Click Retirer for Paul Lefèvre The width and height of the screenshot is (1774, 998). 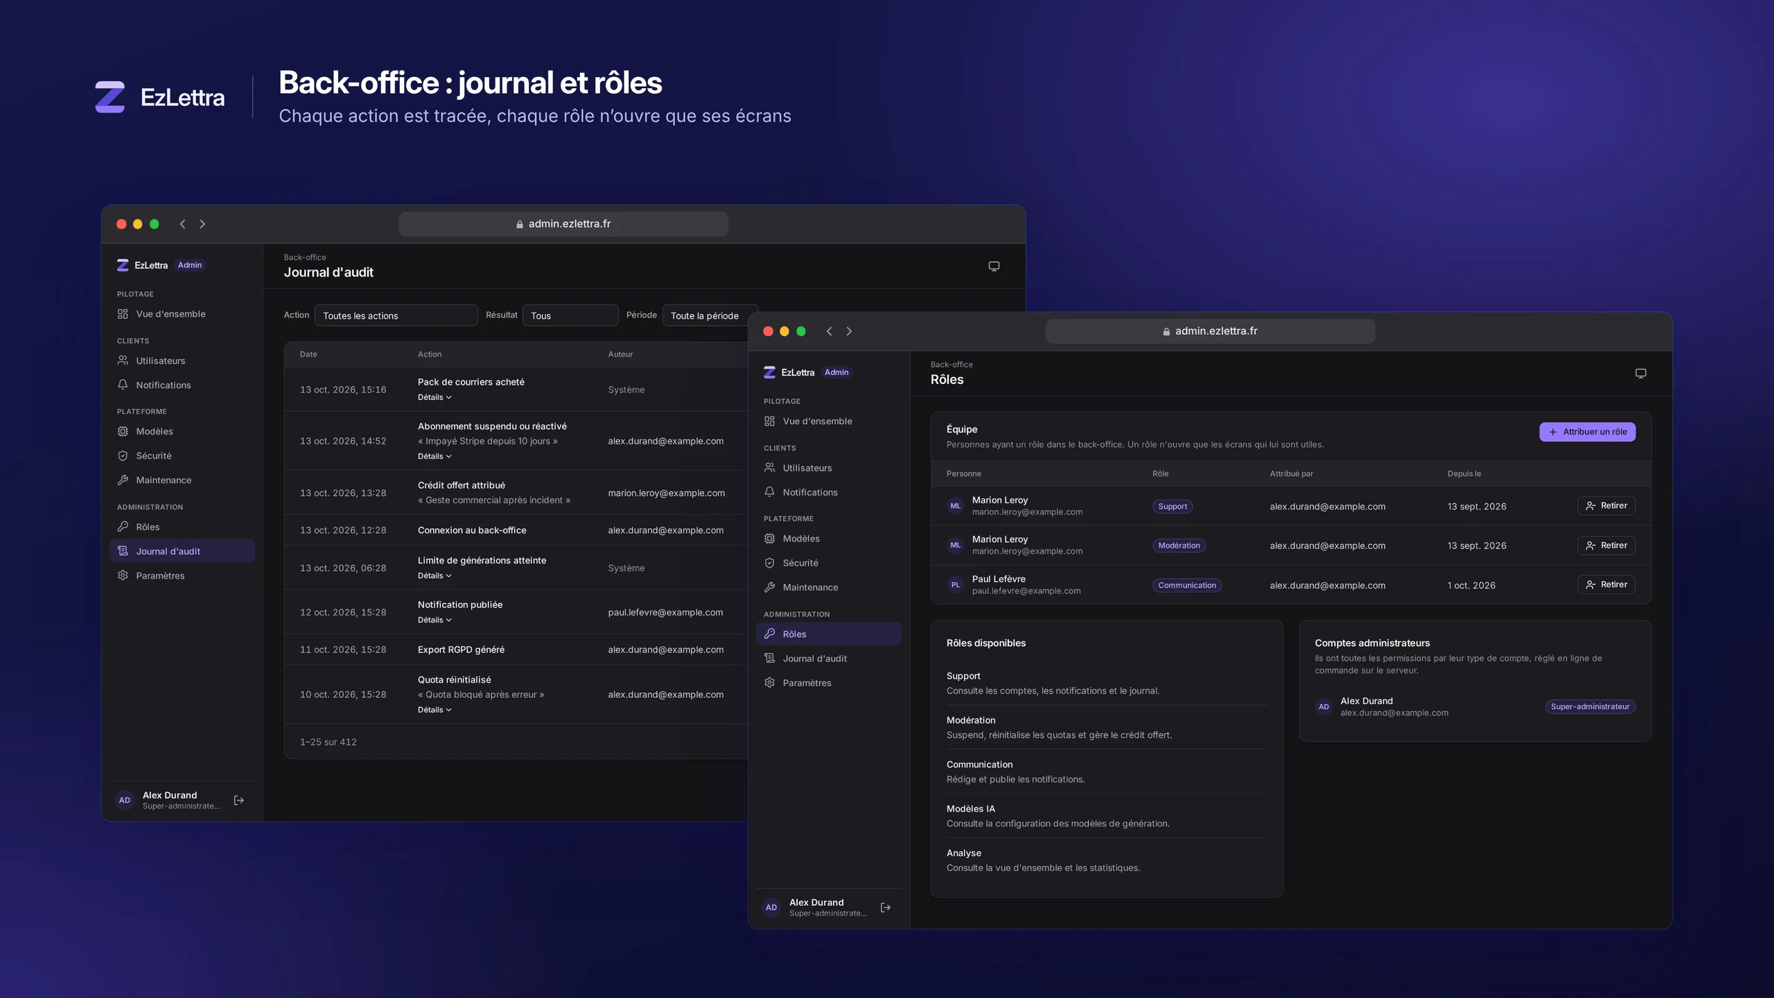pos(1606,585)
